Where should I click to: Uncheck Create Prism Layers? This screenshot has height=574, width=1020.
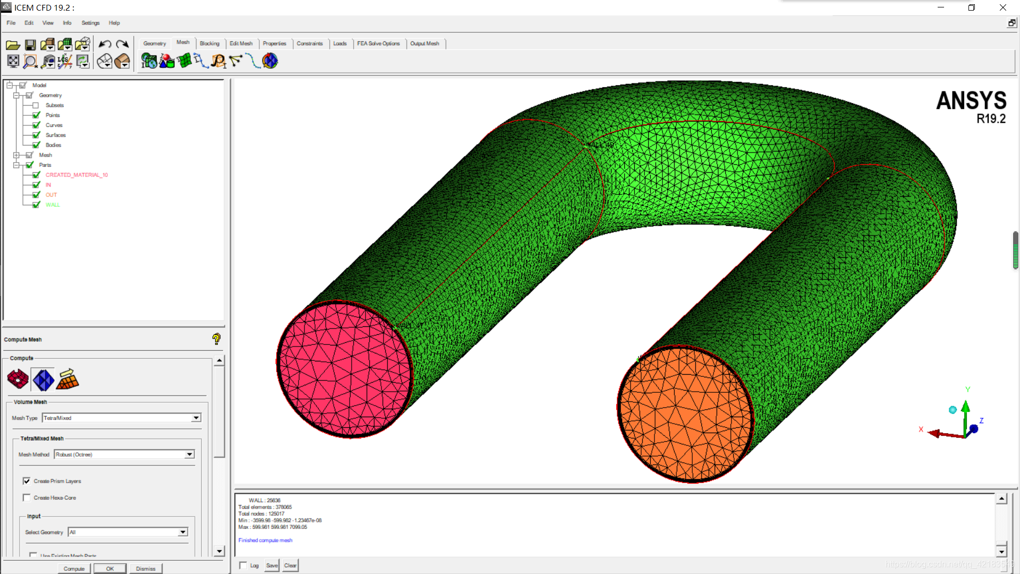pyautogui.click(x=27, y=481)
